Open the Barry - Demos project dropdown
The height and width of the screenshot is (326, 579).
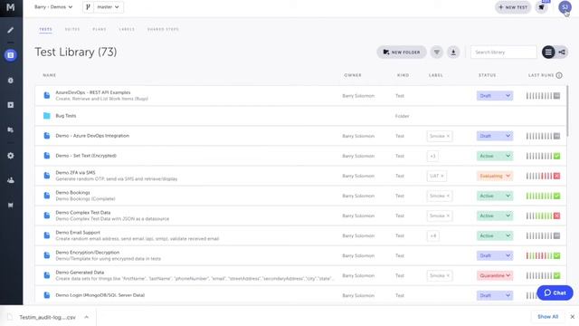[53, 7]
